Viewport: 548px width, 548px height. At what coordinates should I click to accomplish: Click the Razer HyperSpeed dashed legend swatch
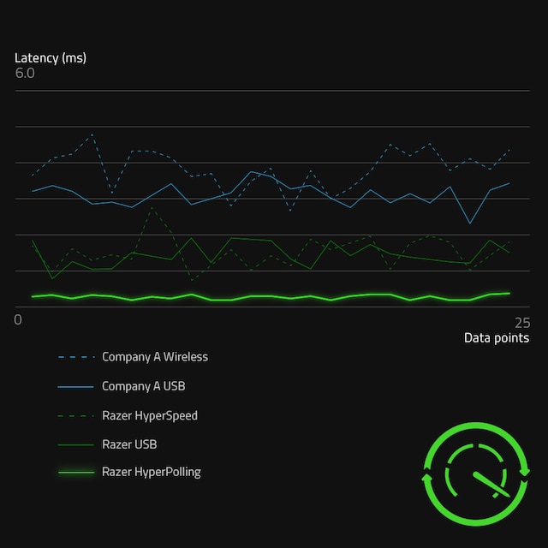[x=74, y=416]
